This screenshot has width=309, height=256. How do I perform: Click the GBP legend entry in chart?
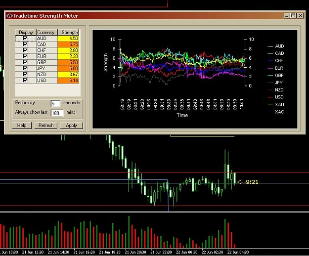(276, 75)
